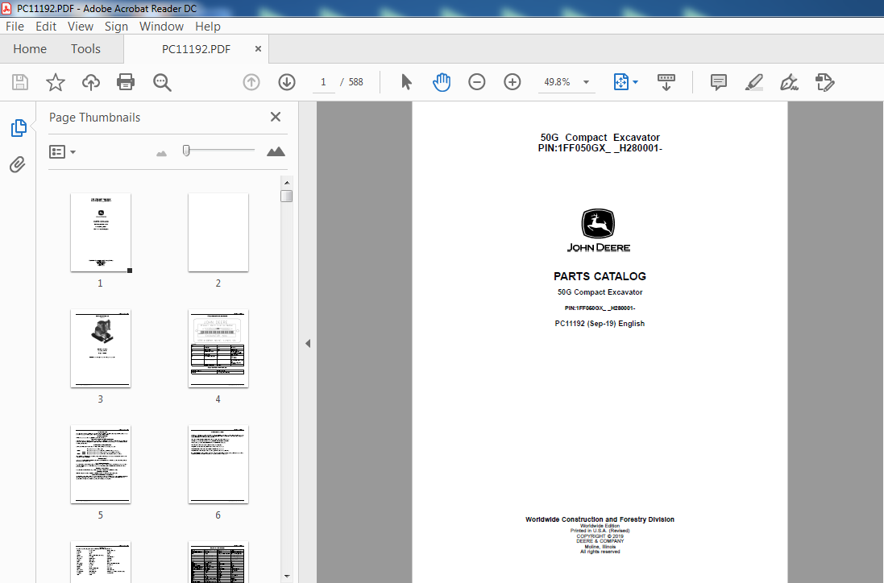Zoom out with minus button
Screen dimensions: 884x583
(477, 82)
